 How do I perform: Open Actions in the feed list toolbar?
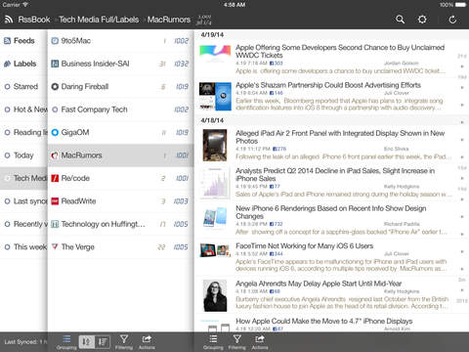click(147, 342)
